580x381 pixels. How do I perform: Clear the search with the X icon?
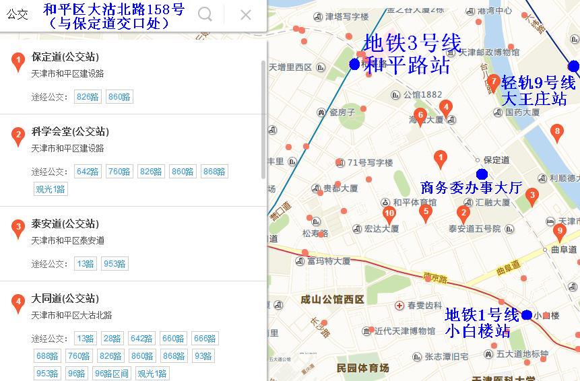pyautogui.click(x=246, y=15)
